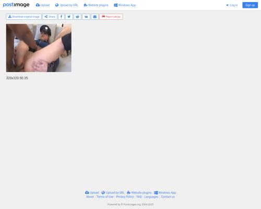The width and height of the screenshot is (261, 209).
Task: Click the Log in link
Action: pyautogui.click(x=232, y=5)
